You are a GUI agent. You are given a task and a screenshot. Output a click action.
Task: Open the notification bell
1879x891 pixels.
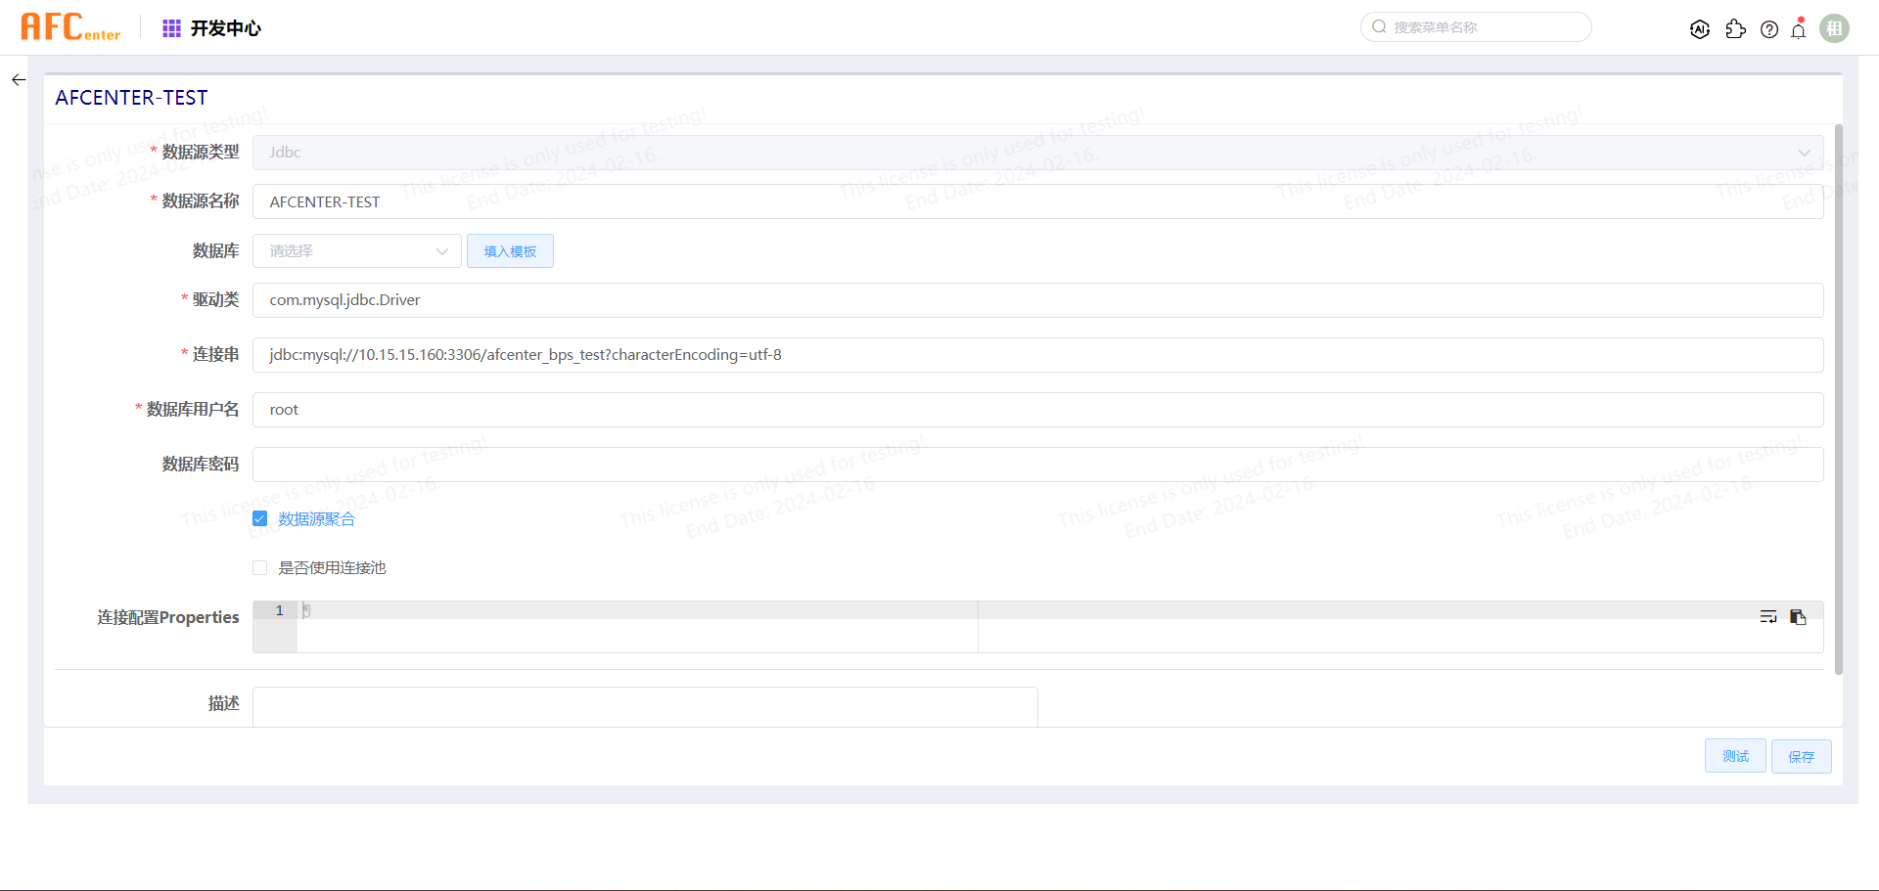pyautogui.click(x=1799, y=29)
